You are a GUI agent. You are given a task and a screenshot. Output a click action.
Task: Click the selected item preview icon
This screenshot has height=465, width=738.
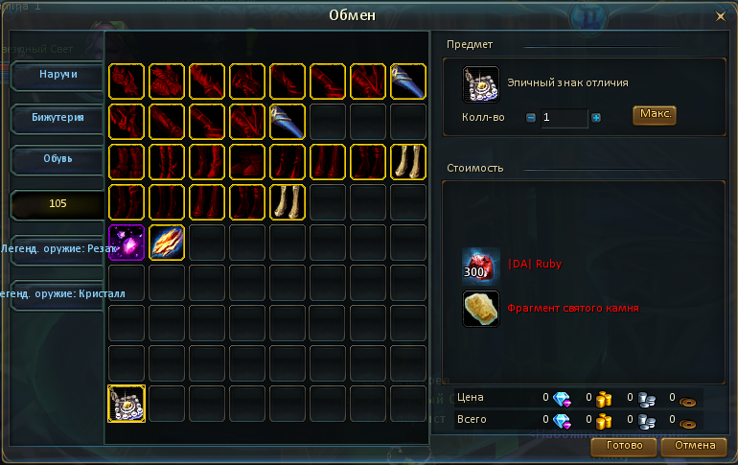[480, 84]
